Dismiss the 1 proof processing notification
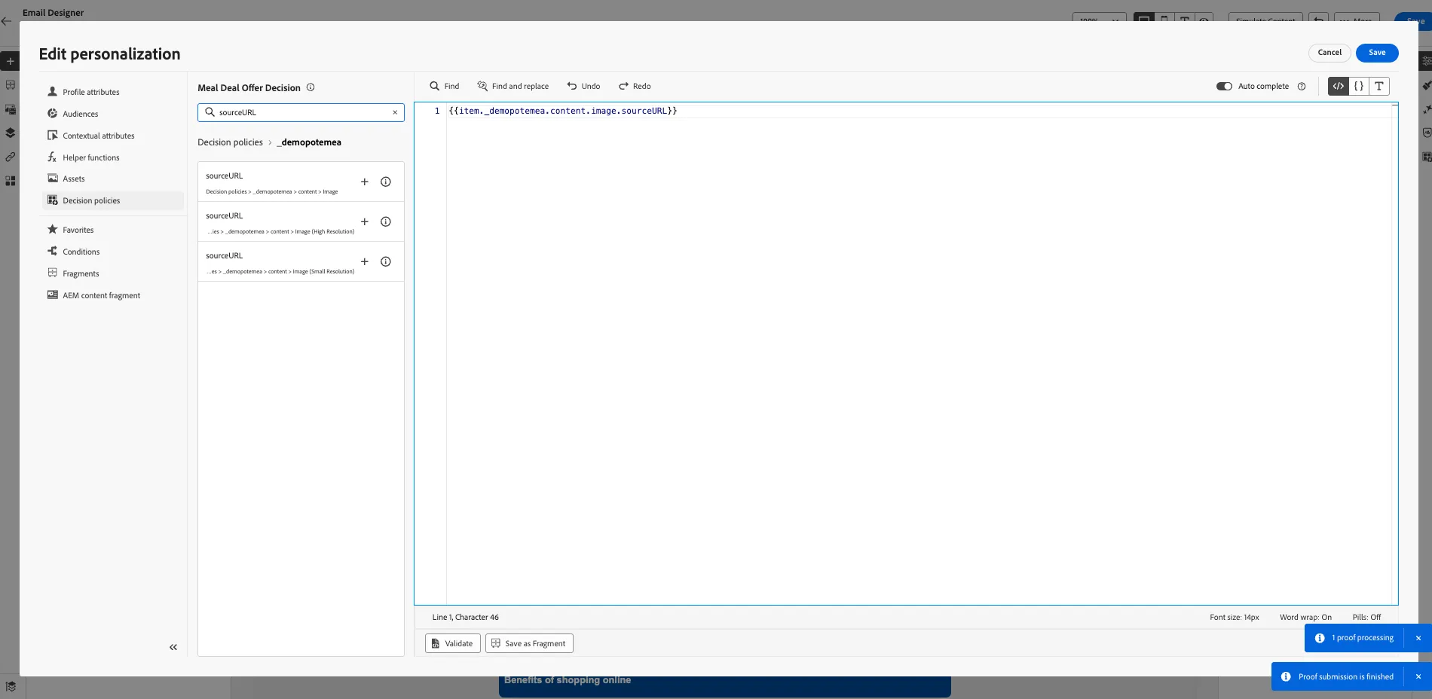 tap(1418, 638)
